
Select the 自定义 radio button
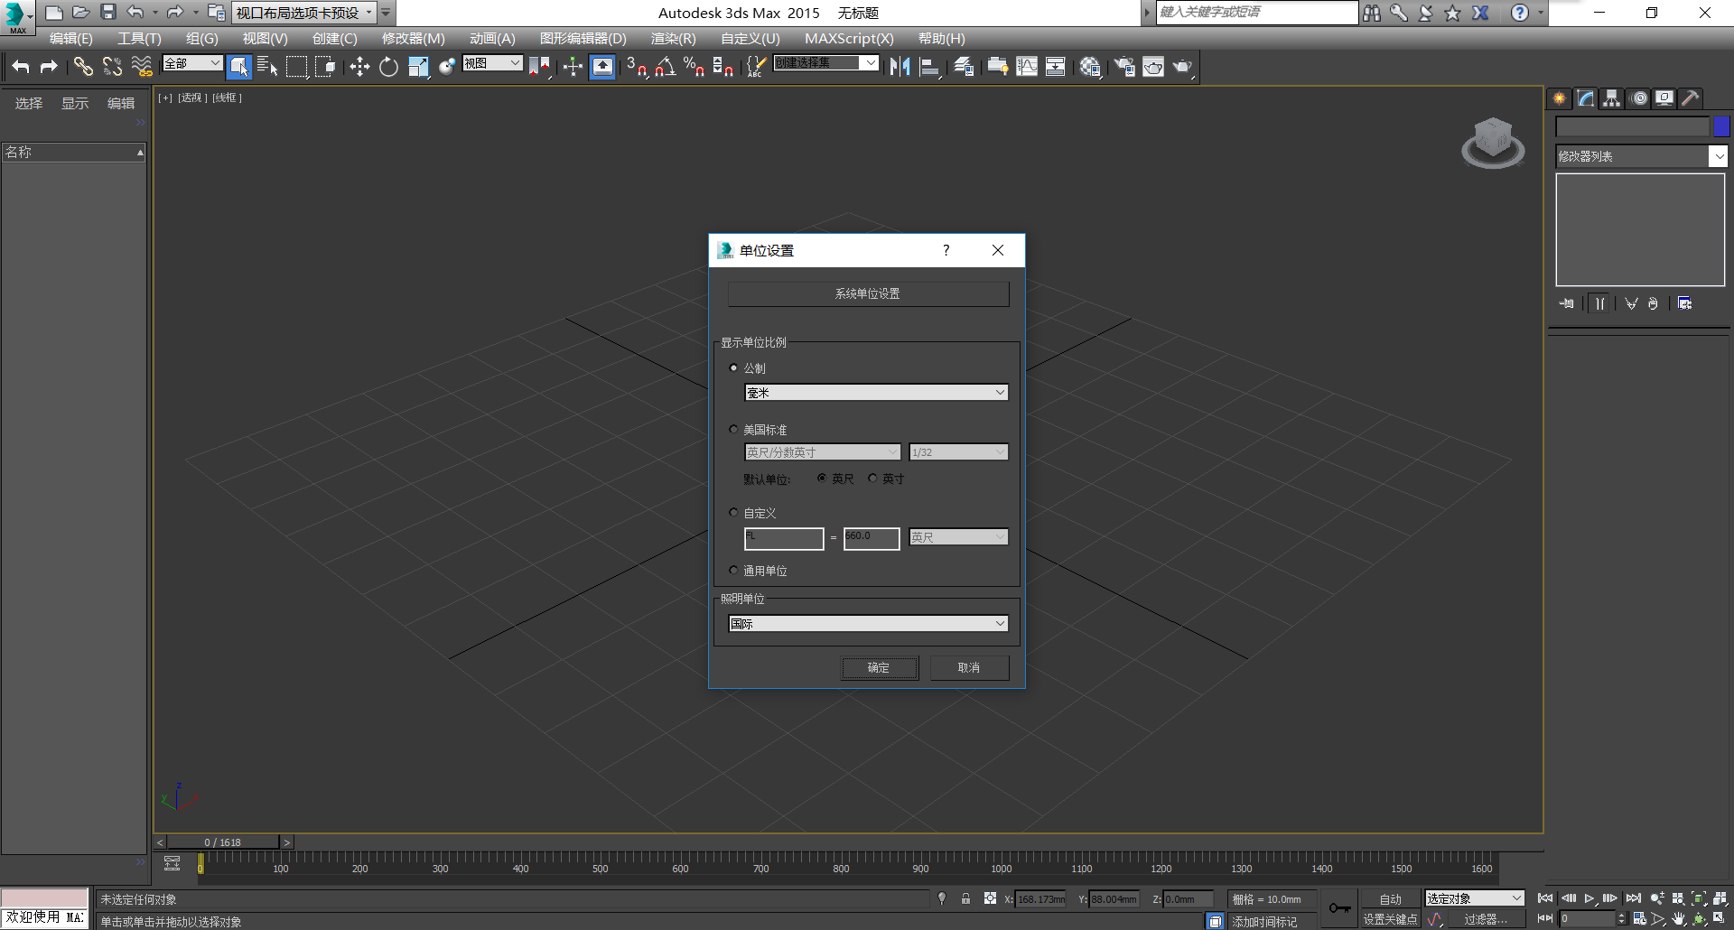[x=733, y=513]
